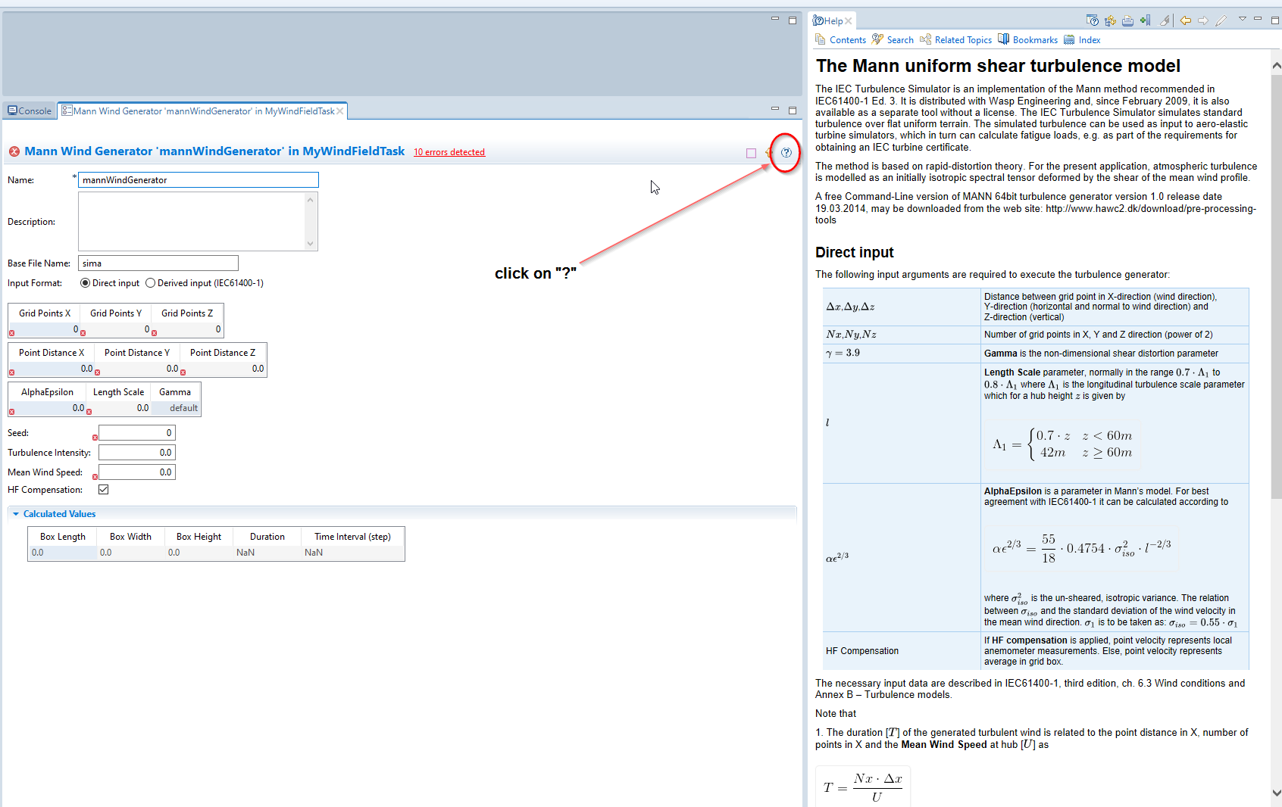Screen dimensions: 1282x807
Task: Toggle the HF Compensation checkbox
Action: [104, 490]
